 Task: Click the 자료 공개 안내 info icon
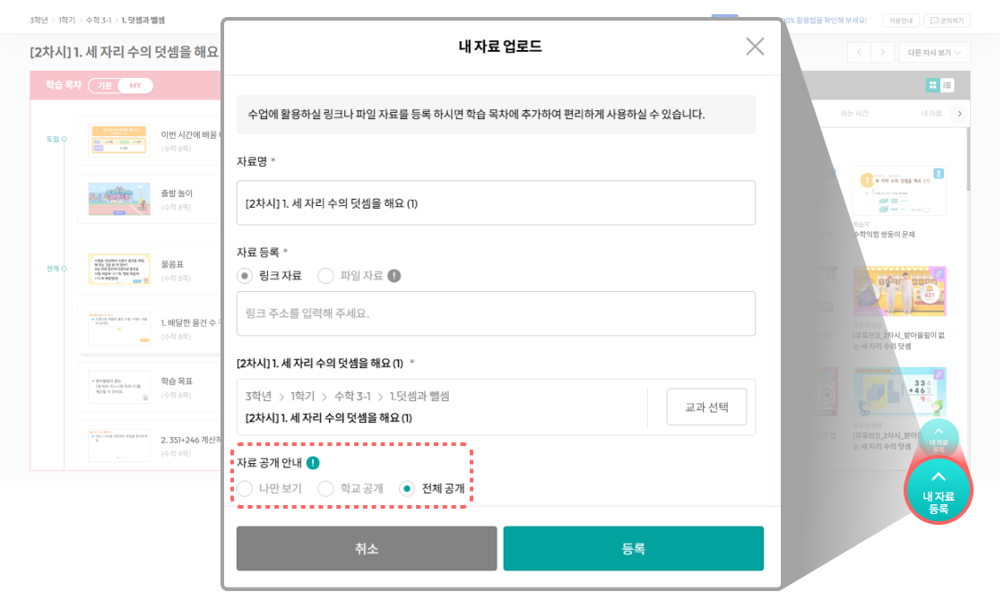coord(312,463)
